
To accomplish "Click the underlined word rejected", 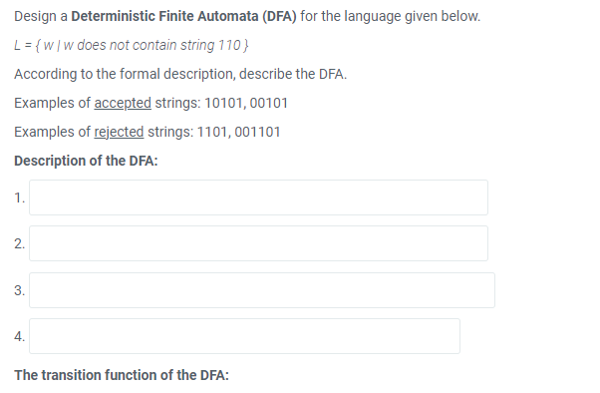I will pos(119,132).
